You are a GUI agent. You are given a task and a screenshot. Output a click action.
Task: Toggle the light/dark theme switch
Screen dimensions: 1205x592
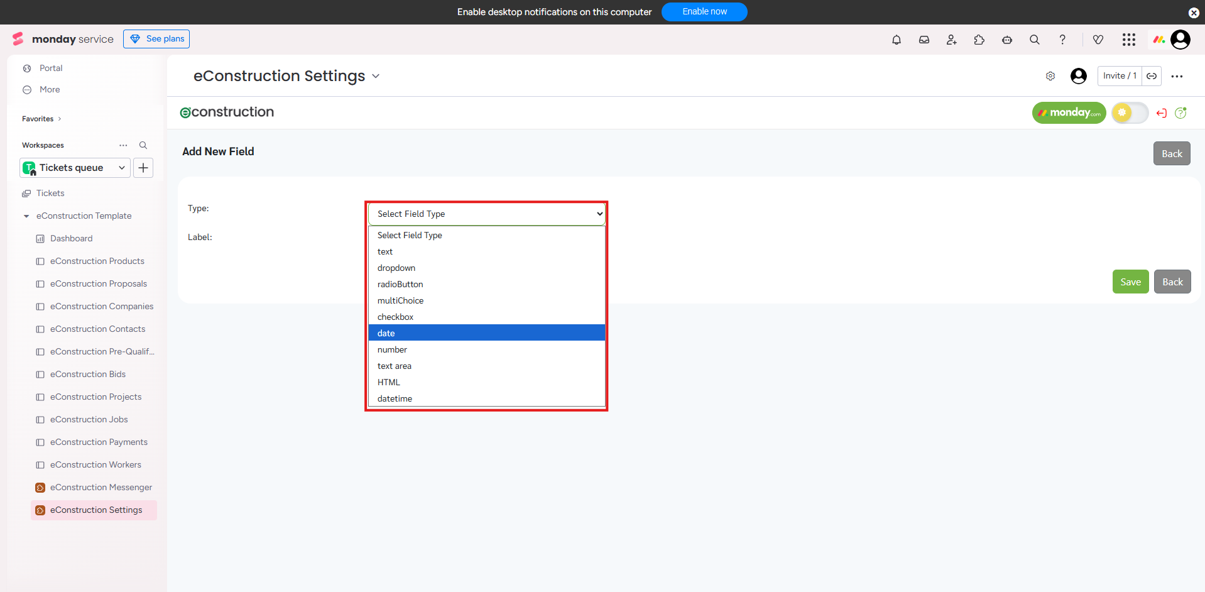click(x=1130, y=113)
